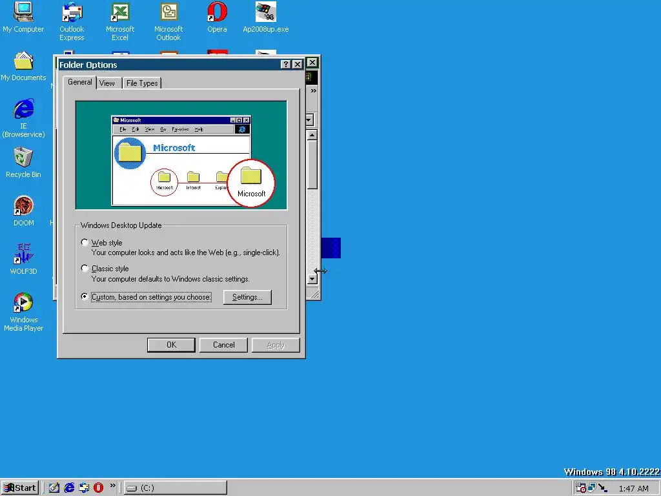Launch Outlook Express from quick launch bar
Screen dimensions: 661x496
click(x=84, y=488)
